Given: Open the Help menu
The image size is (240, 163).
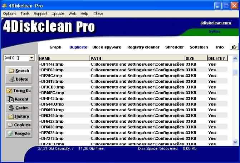Looking at the screenshot, I should click(84, 14).
